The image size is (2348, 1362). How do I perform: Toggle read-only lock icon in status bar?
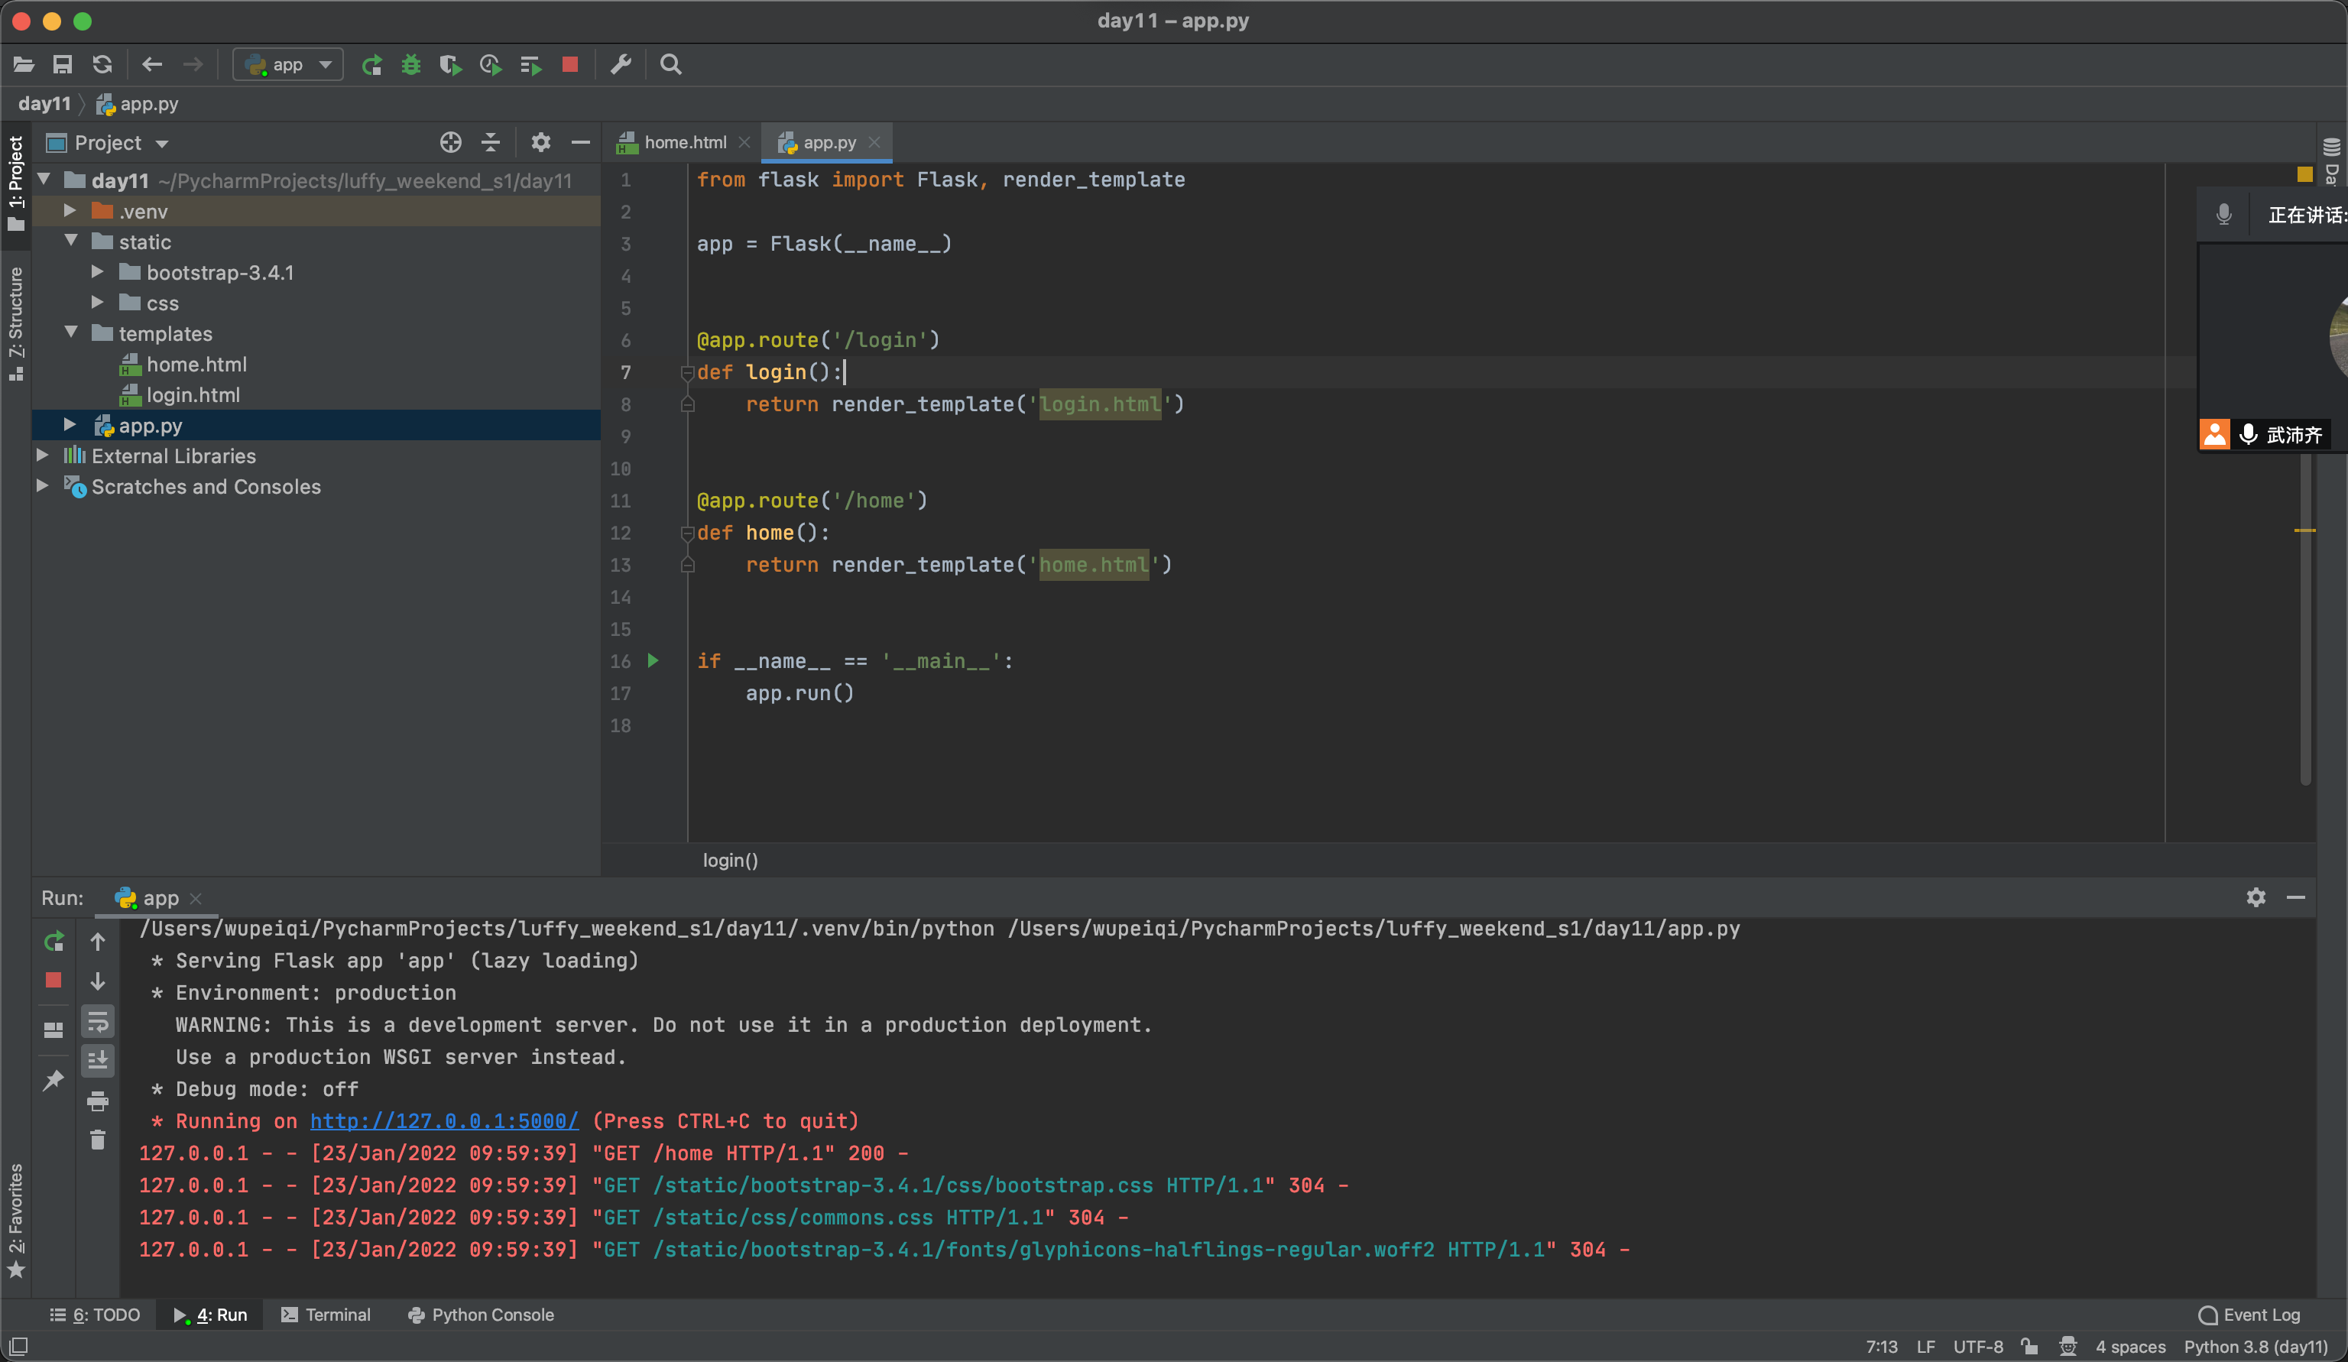2029,1346
